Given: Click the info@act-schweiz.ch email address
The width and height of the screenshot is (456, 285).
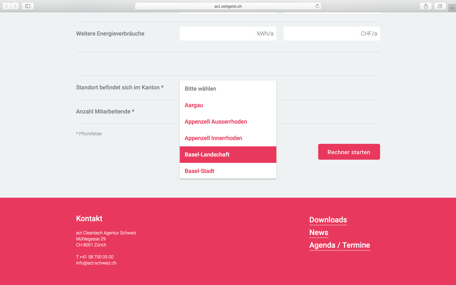Looking at the screenshot, I should [96, 263].
